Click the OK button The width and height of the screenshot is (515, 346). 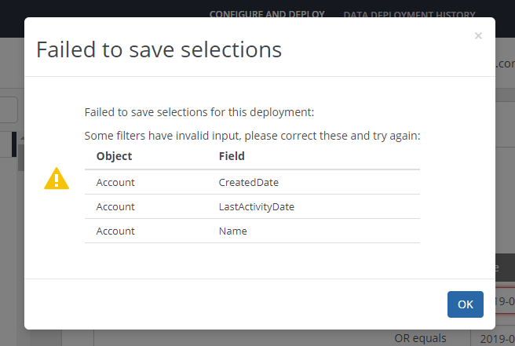[x=466, y=304]
